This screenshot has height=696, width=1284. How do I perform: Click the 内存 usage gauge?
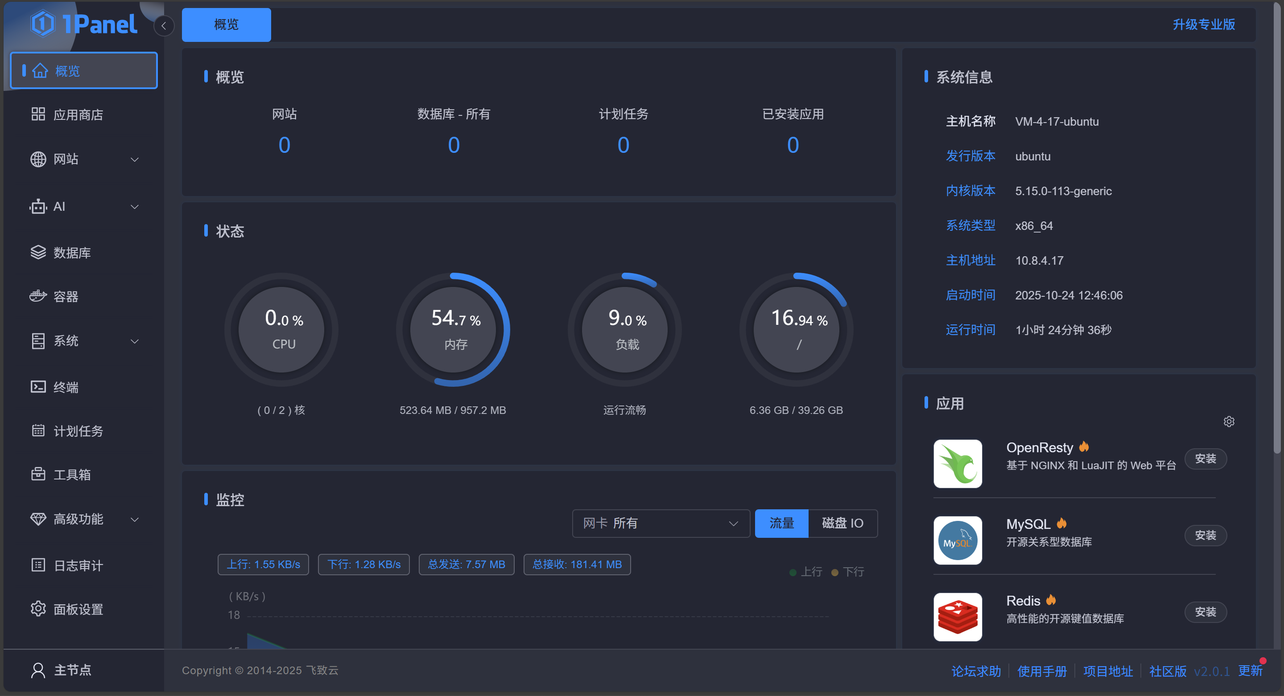click(453, 330)
